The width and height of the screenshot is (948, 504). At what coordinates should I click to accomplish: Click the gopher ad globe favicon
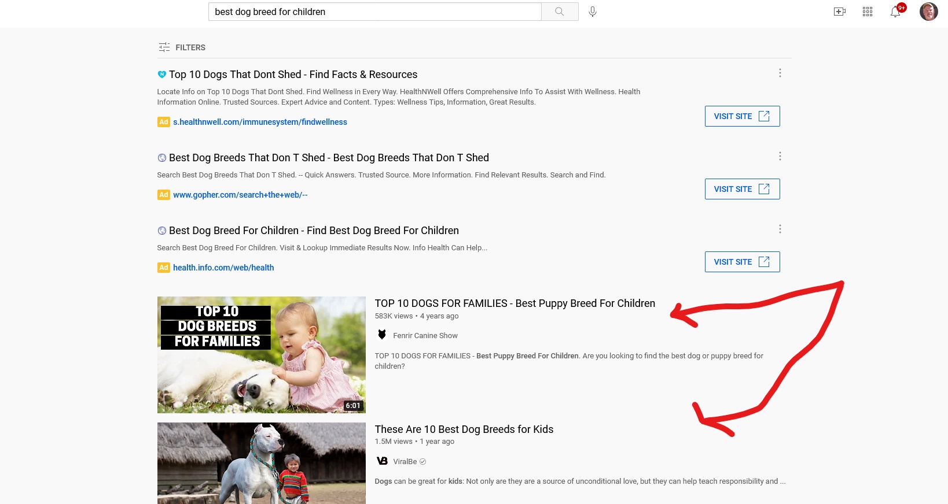pyautogui.click(x=162, y=158)
